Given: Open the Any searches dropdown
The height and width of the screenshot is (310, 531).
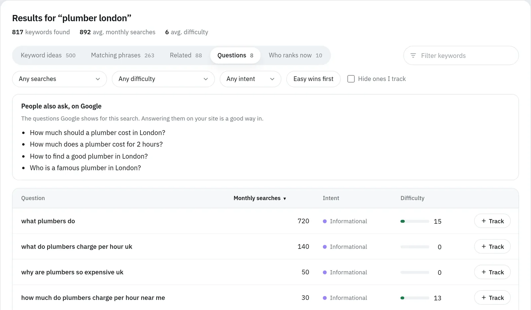Looking at the screenshot, I should point(59,79).
